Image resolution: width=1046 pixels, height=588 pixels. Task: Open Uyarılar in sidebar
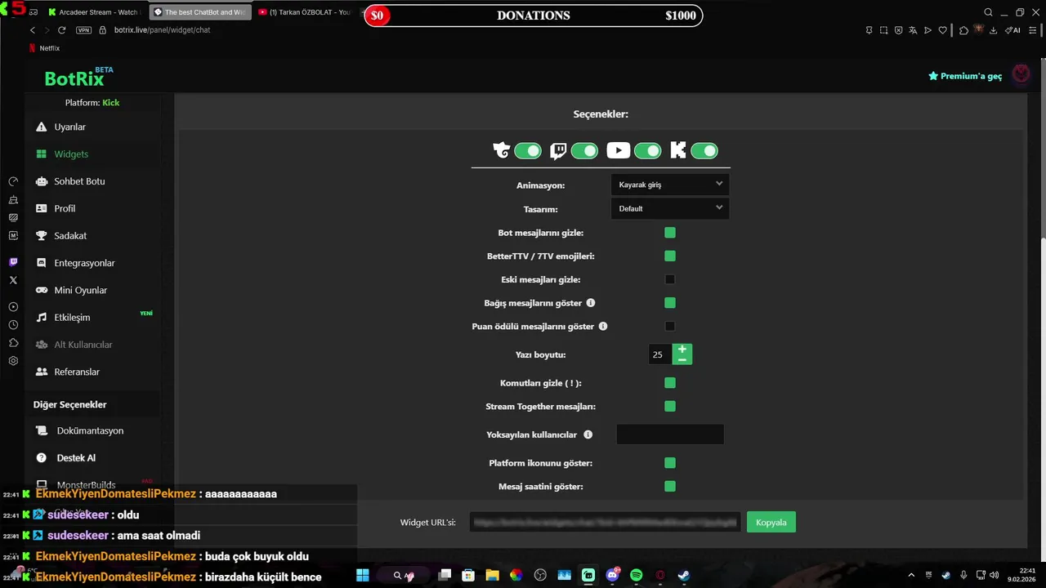pyautogui.click(x=69, y=127)
